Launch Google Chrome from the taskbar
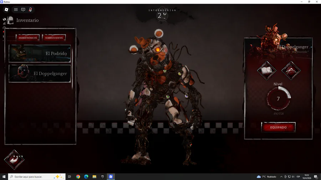The width and height of the screenshot is (321, 180). click(78, 176)
